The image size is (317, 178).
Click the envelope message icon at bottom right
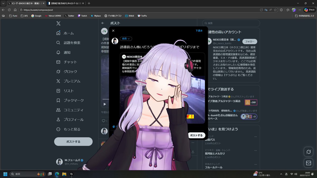(x=308, y=163)
